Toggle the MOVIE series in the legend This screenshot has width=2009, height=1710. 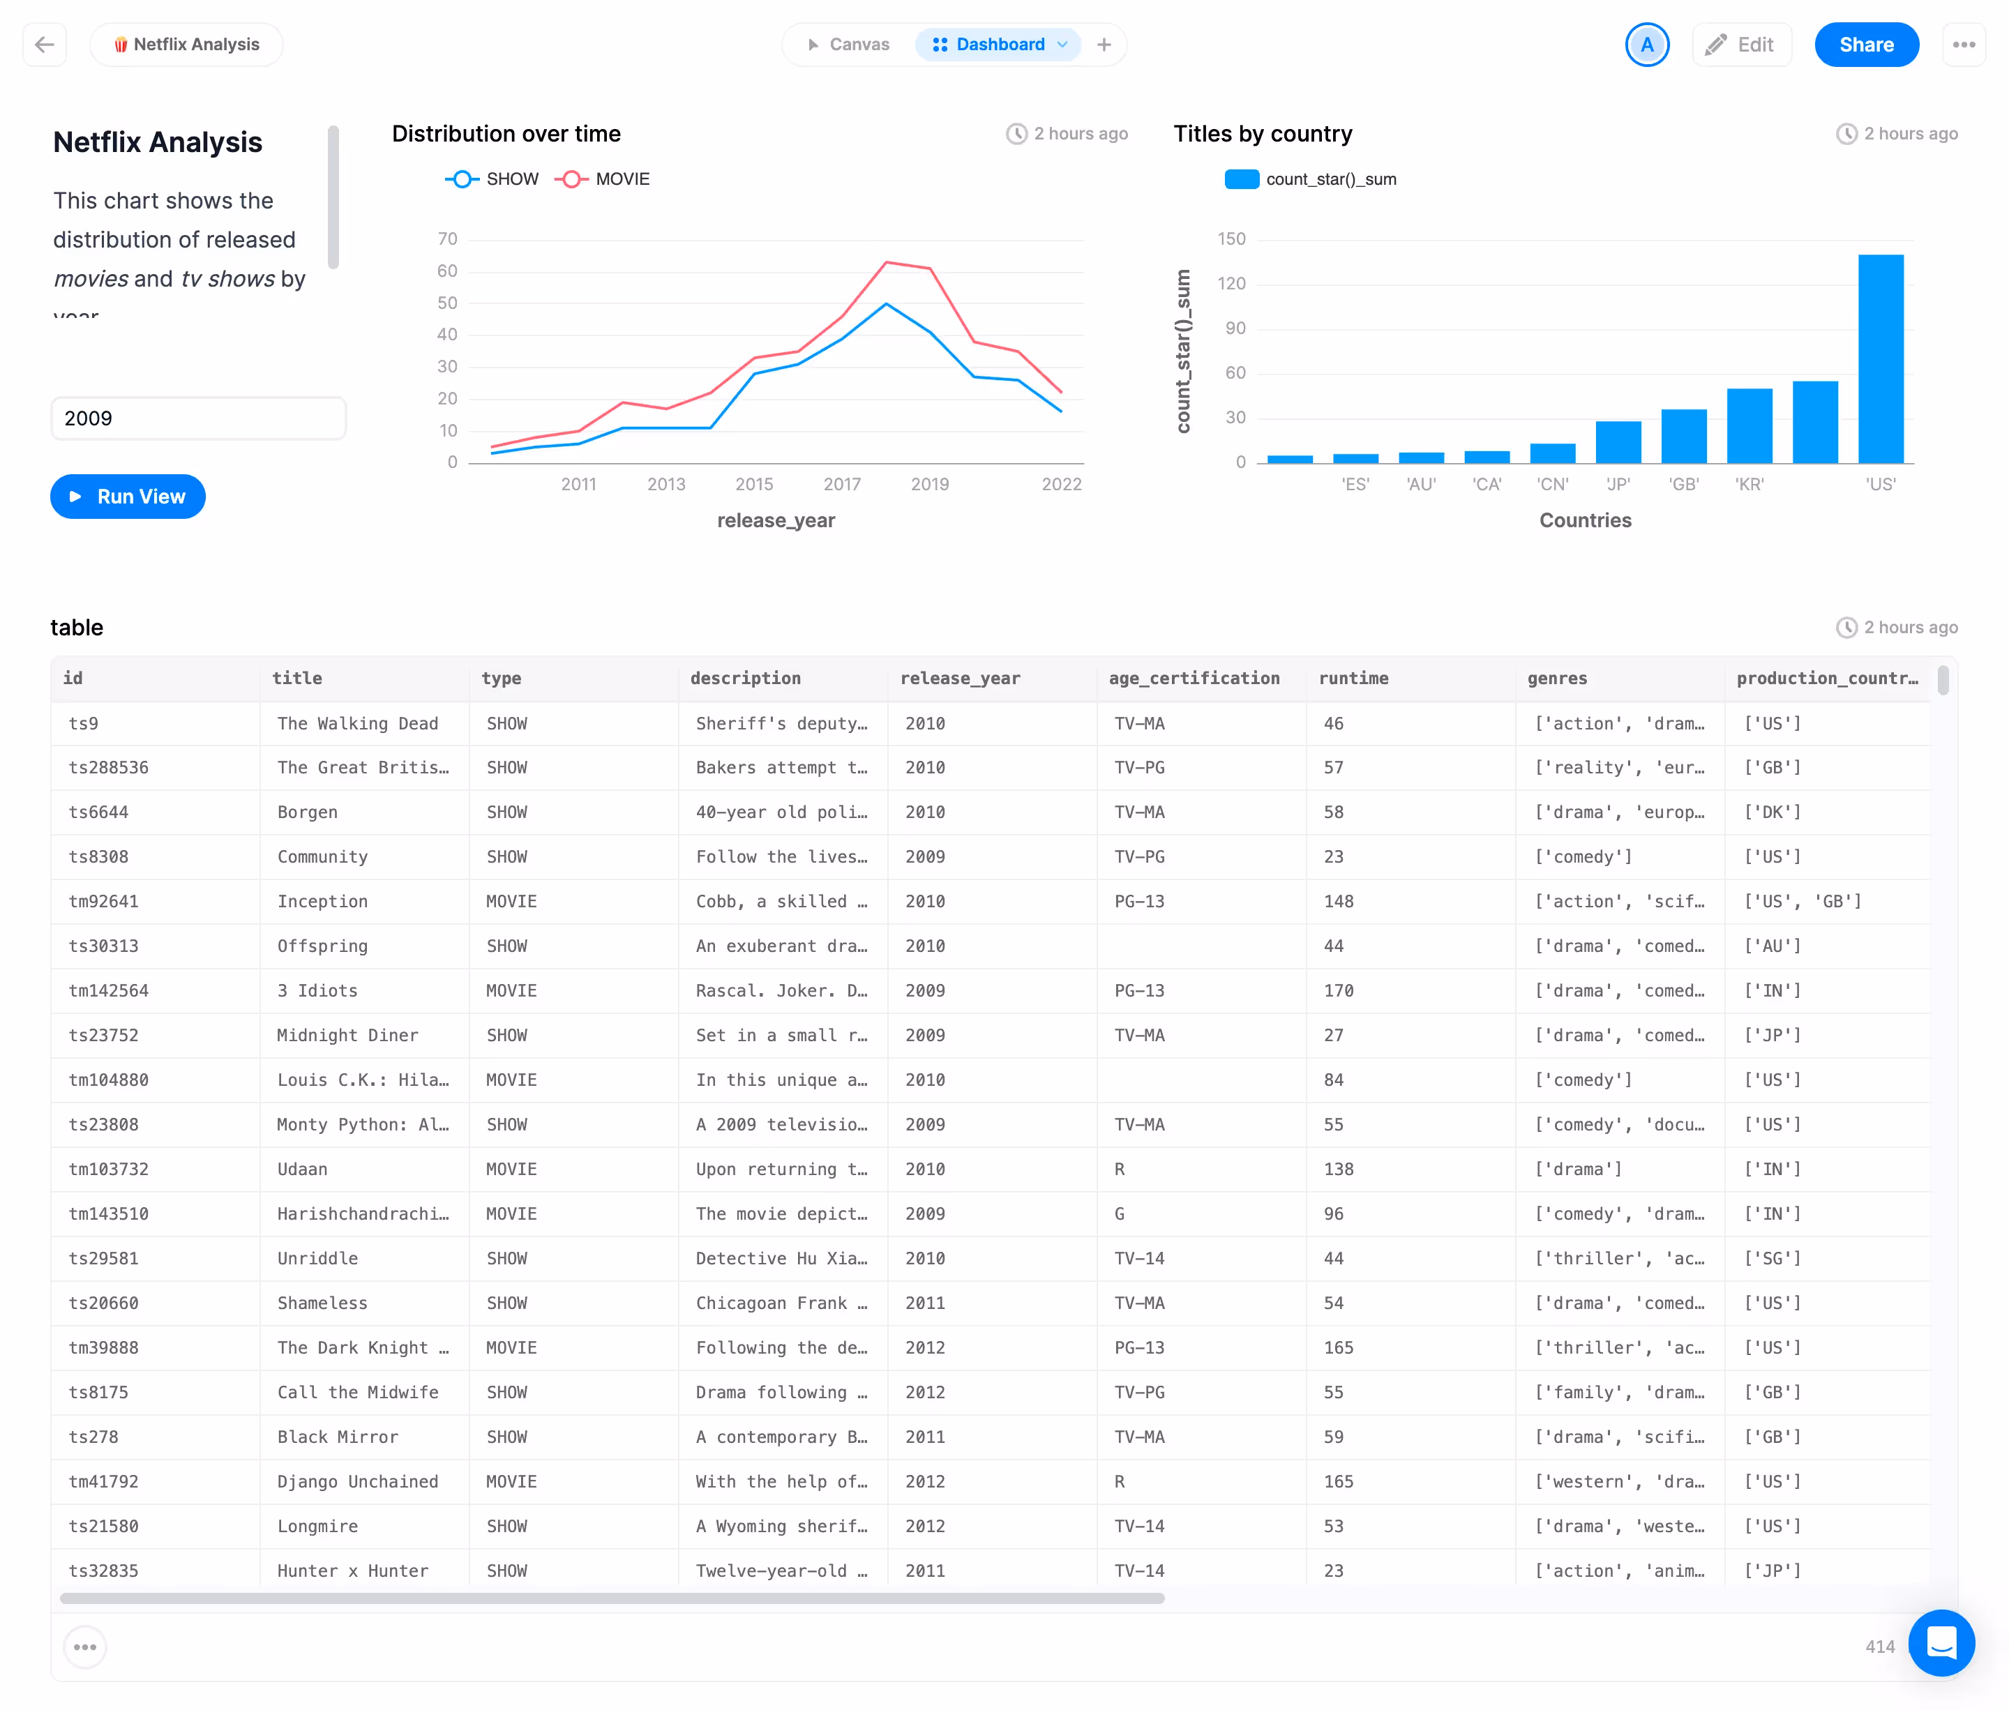[x=602, y=179]
